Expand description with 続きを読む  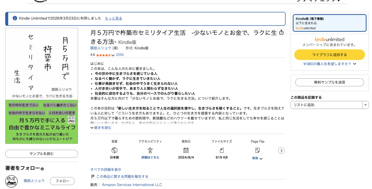[101, 128]
